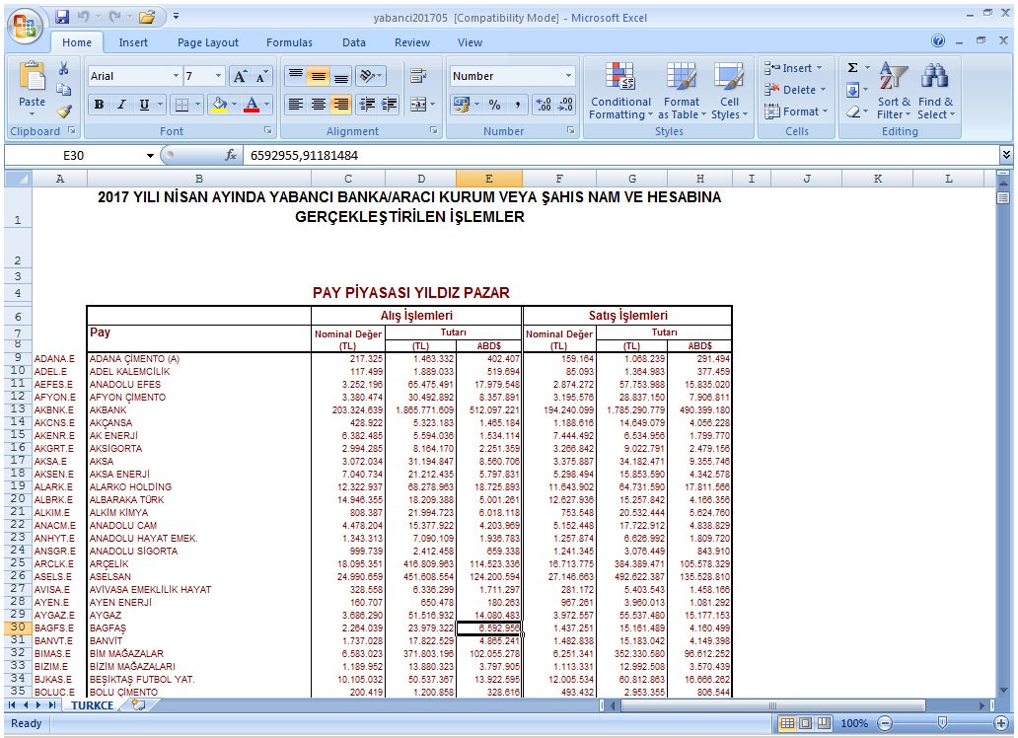Decrease font size with Shrink Font icon
The width and height of the screenshot is (1018, 738).
tap(261, 77)
